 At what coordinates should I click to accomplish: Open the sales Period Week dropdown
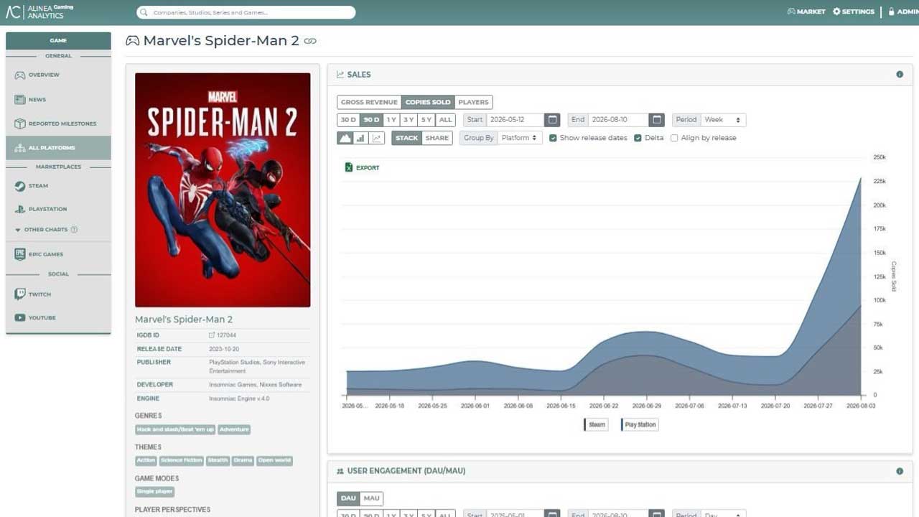(x=723, y=120)
